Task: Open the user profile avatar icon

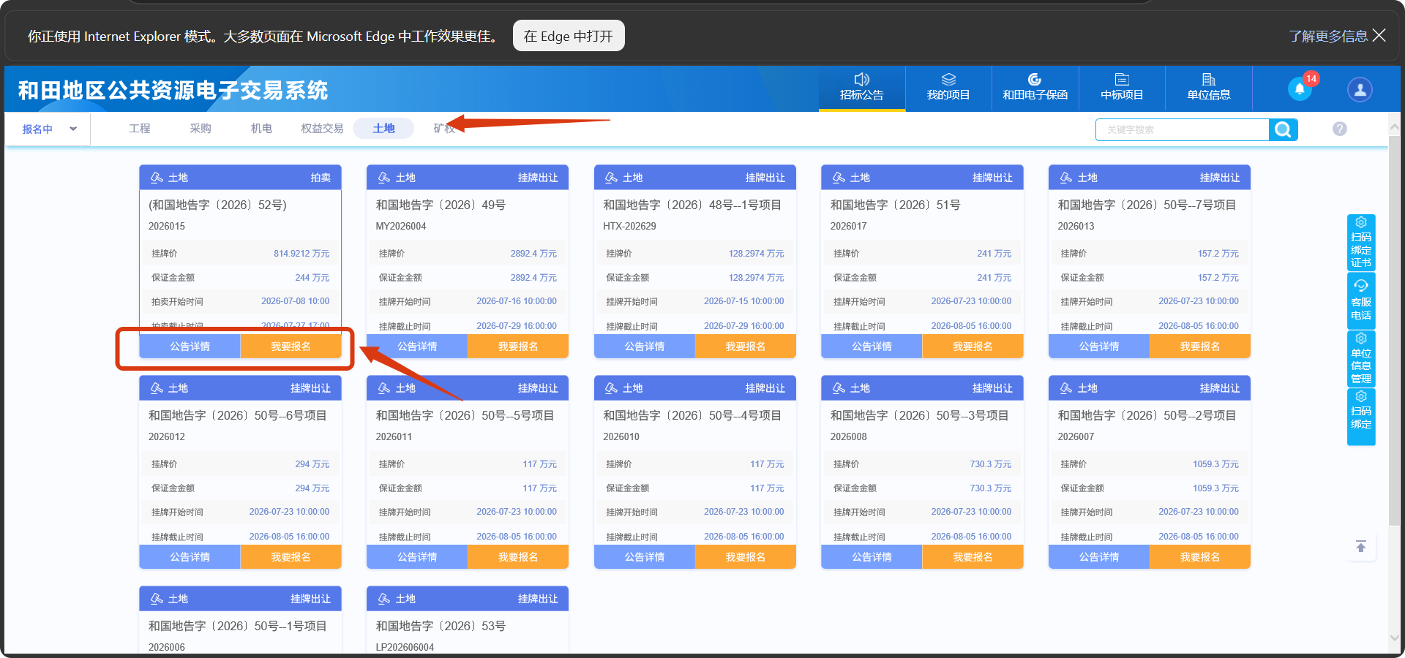Action: click(x=1360, y=89)
